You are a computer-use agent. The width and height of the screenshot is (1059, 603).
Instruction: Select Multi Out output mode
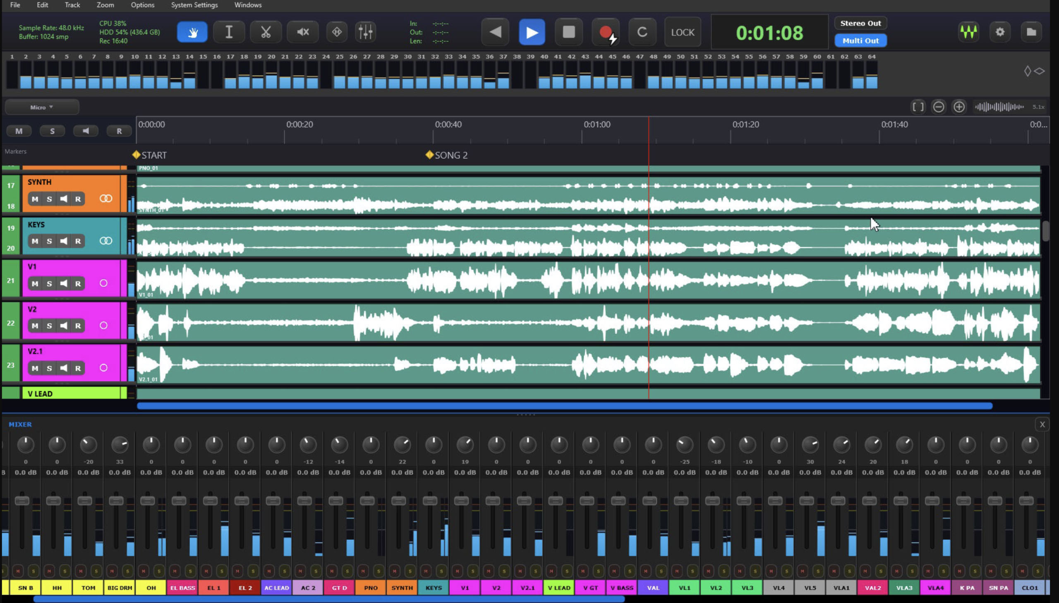(860, 41)
